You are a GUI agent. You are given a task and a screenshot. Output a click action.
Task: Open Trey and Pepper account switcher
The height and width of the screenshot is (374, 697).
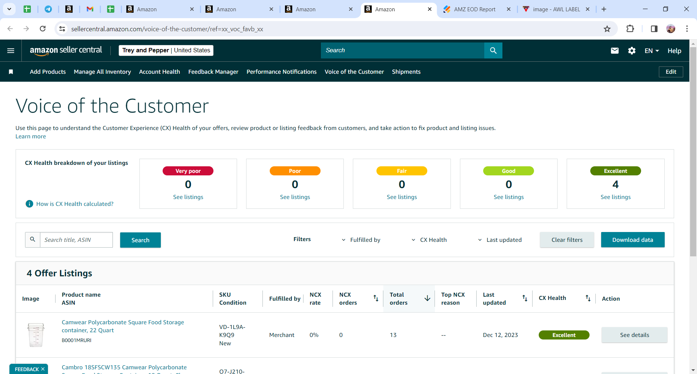166,50
